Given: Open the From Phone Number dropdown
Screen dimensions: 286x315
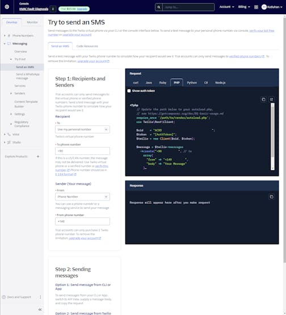Looking at the screenshot, I should [82, 197].
